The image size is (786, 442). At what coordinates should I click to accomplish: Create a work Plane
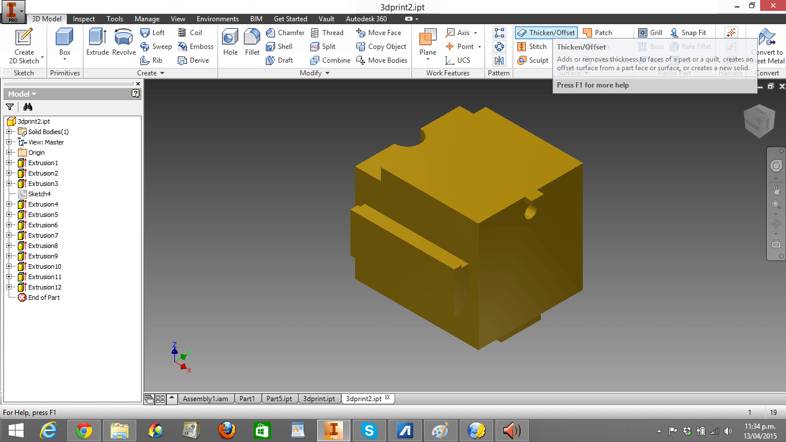428,42
